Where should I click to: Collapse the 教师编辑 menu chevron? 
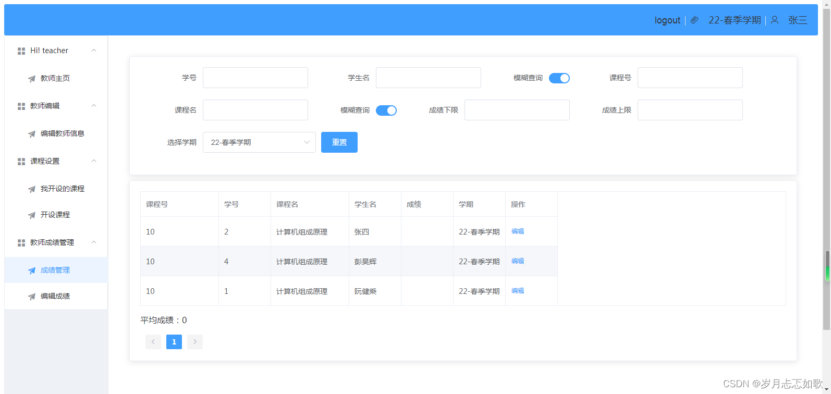(94, 106)
